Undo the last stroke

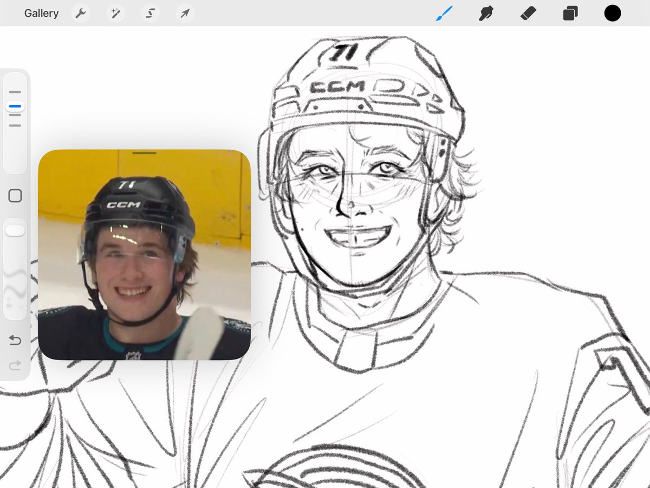point(15,340)
